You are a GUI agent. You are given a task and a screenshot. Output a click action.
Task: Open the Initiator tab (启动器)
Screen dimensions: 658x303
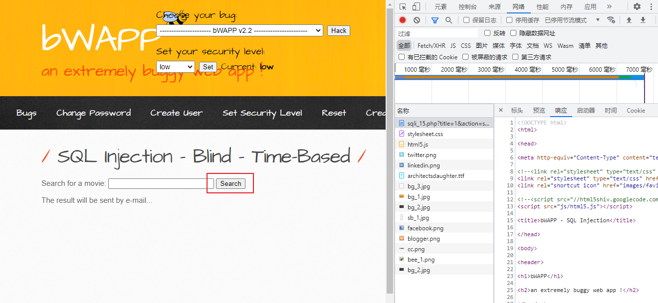click(x=586, y=111)
